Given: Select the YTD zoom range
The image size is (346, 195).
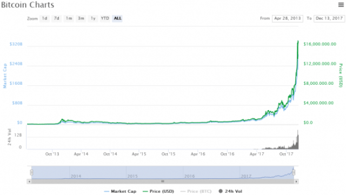Looking at the screenshot, I should 105,18.
